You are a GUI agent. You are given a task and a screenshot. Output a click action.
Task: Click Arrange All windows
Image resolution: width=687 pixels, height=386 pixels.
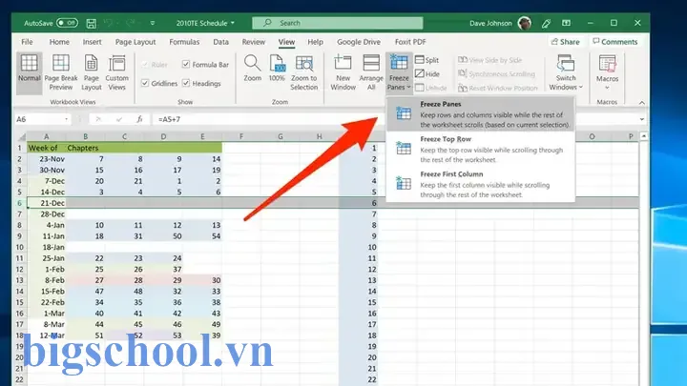pos(371,72)
